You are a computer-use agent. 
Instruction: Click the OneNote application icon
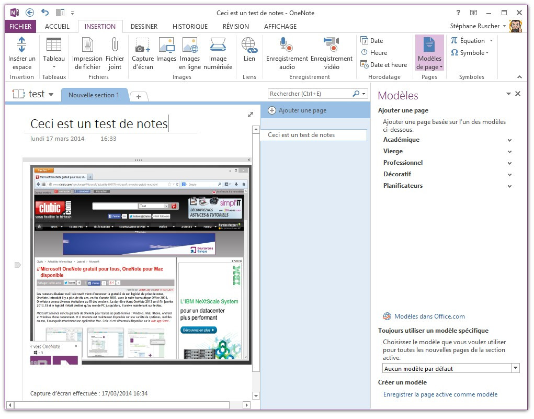coord(14,13)
